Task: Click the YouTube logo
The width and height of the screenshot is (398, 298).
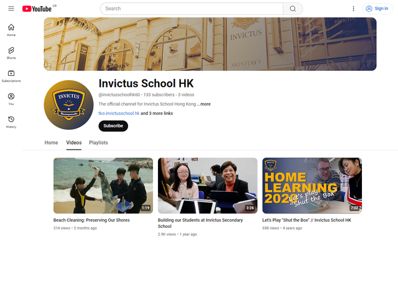Action: (37, 9)
